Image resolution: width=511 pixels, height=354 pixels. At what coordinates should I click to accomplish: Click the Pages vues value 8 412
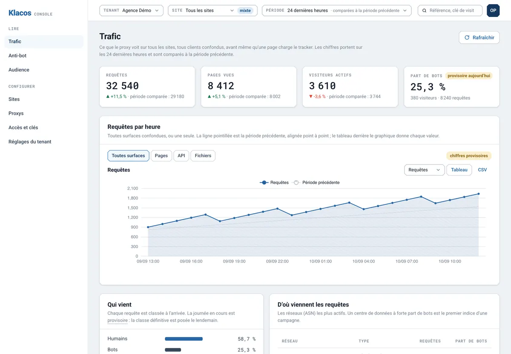coord(221,86)
